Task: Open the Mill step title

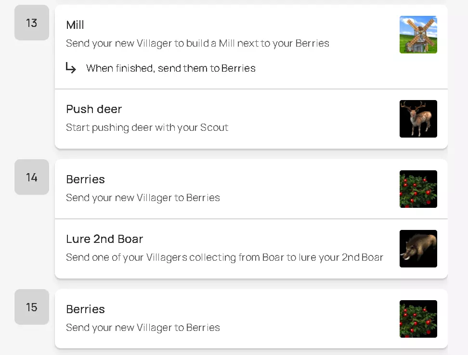Action: pos(75,25)
